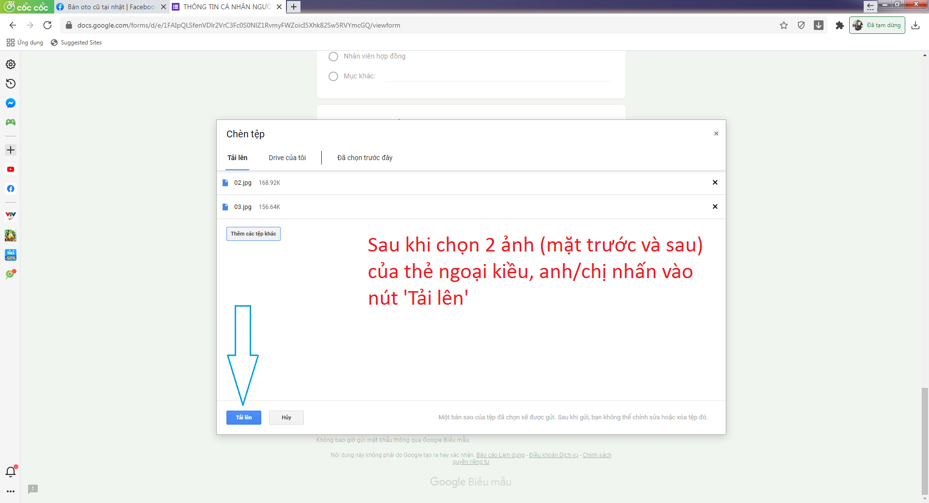
Task: Click the blue Tải lên upload button
Action: (x=244, y=417)
